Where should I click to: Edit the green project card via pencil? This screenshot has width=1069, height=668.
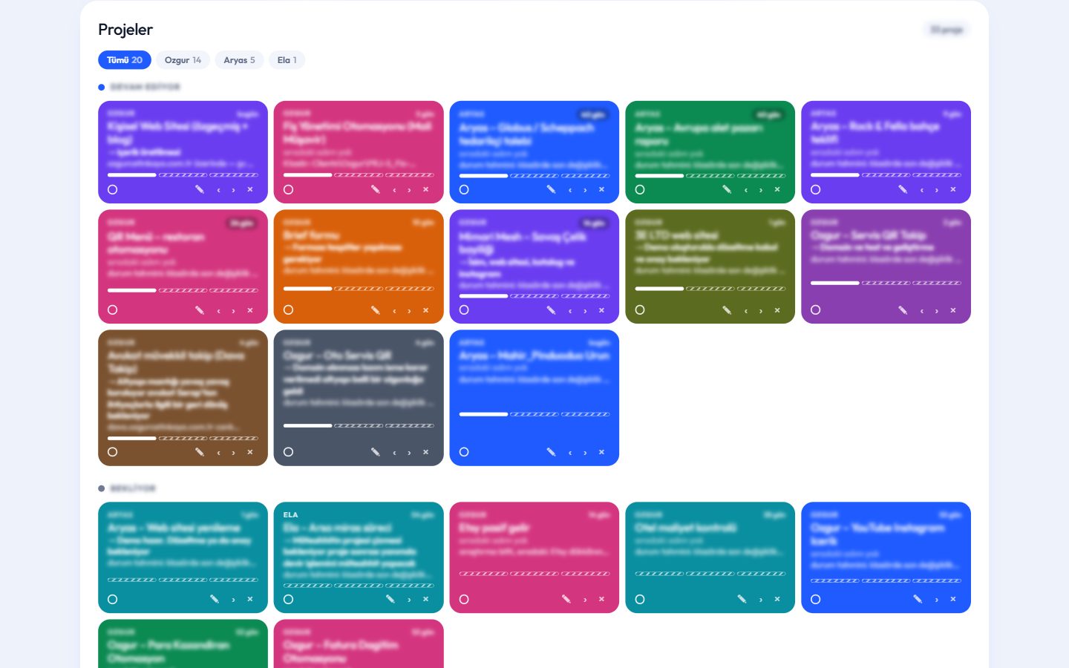[727, 189]
